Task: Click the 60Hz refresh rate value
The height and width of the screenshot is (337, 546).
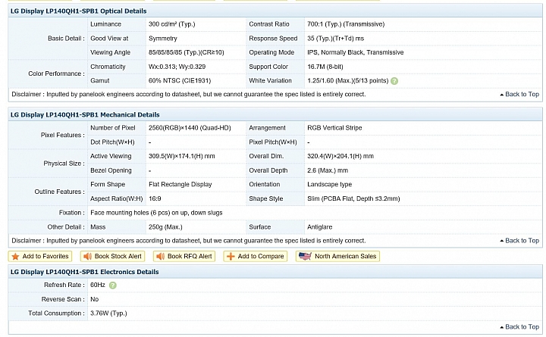Action: pos(98,286)
